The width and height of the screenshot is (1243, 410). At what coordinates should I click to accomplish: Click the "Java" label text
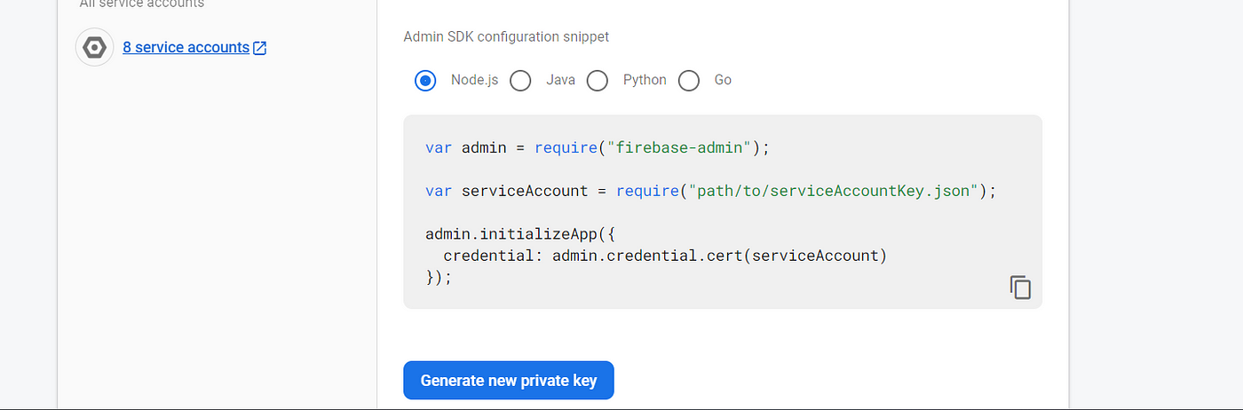(x=560, y=80)
